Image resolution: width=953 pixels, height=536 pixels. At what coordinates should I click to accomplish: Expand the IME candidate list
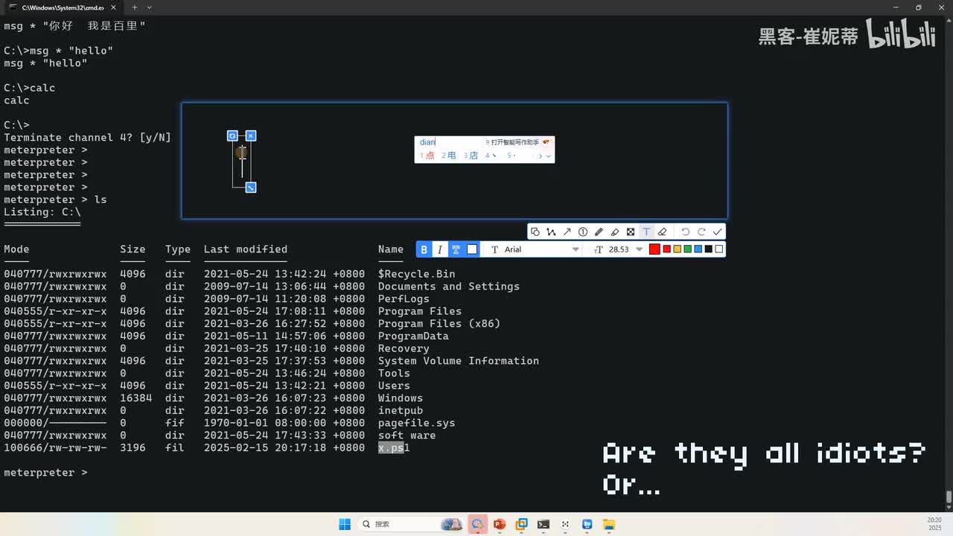(x=549, y=156)
